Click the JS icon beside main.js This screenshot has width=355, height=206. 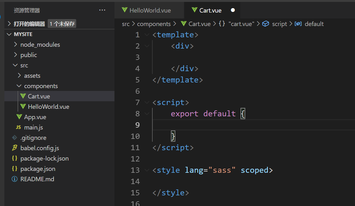(19, 127)
